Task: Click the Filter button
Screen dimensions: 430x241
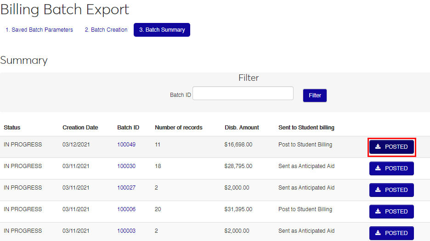Action: tap(315, 95)
